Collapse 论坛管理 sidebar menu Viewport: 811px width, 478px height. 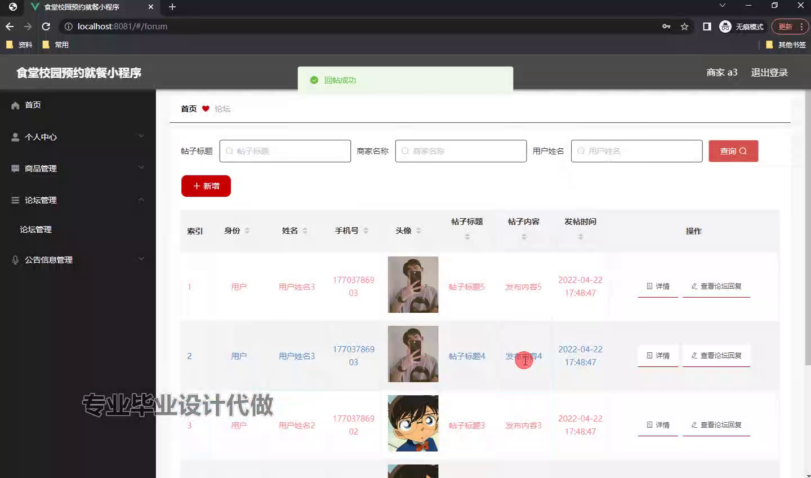click(x=78, y=200)
